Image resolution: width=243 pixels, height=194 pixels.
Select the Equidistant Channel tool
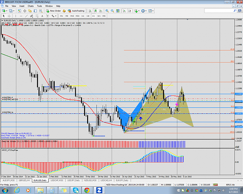31,16
